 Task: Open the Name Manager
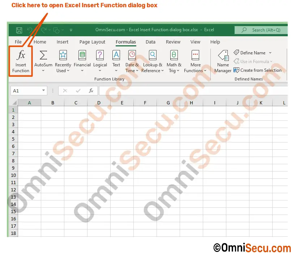pos(223,61)
